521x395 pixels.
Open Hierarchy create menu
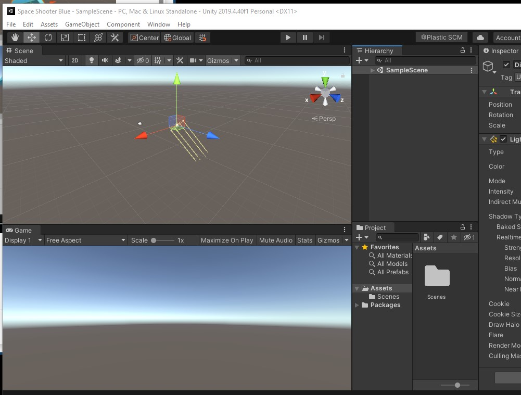362,60
